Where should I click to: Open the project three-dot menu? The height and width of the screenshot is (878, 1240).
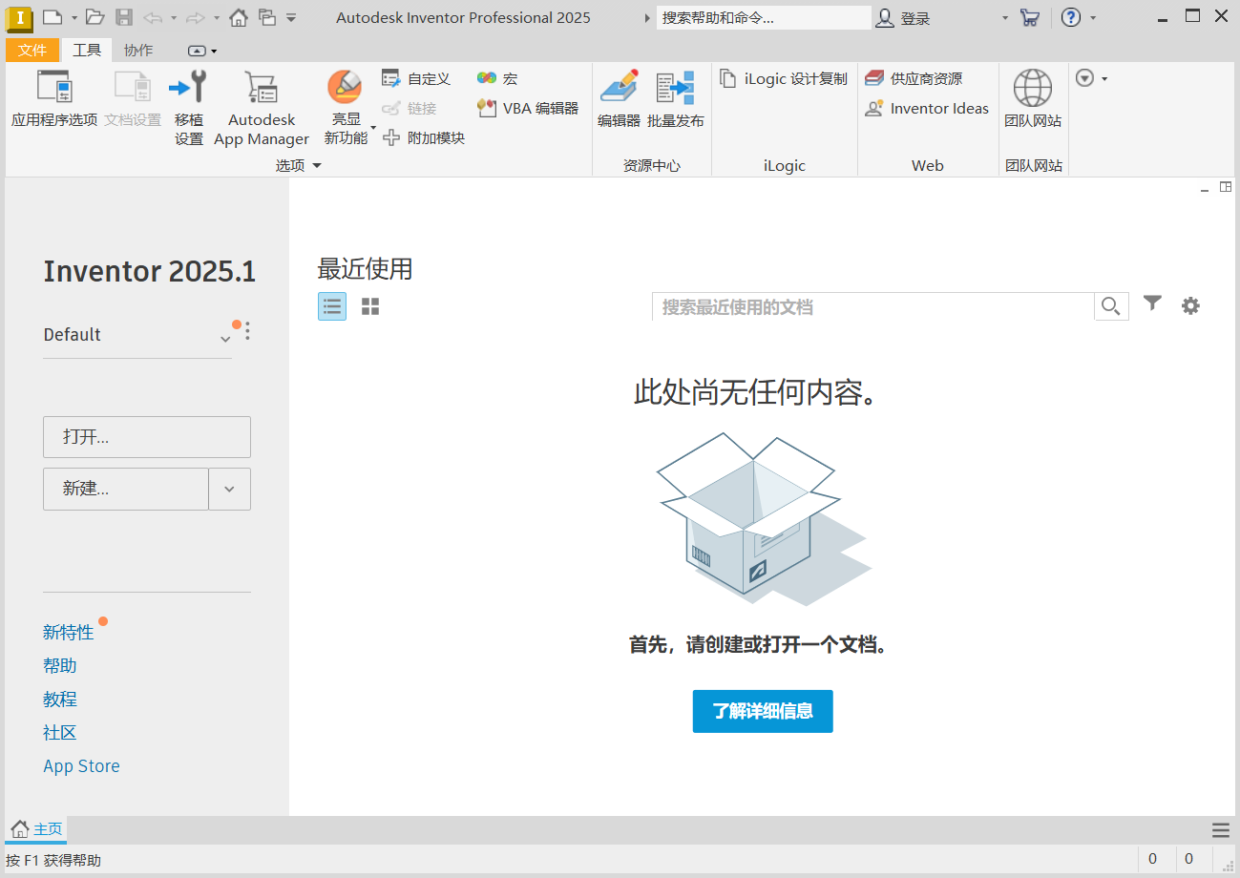pyautogui.click(x=247, y=331)
